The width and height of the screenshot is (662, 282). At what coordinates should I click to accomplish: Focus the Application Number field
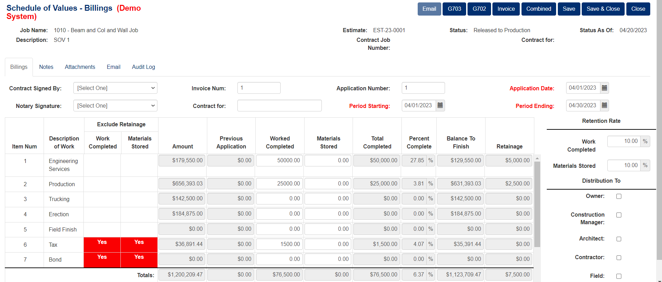tap(423, 88)
